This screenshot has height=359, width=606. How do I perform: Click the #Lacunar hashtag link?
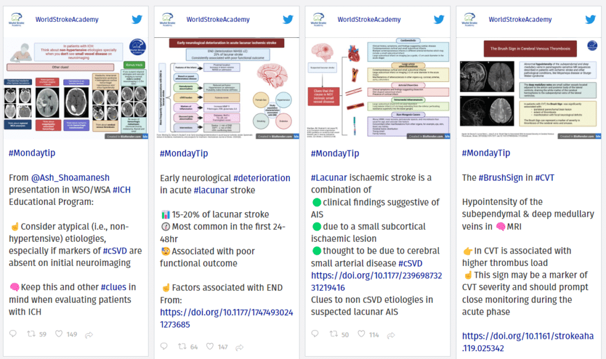tap(329, 178)
